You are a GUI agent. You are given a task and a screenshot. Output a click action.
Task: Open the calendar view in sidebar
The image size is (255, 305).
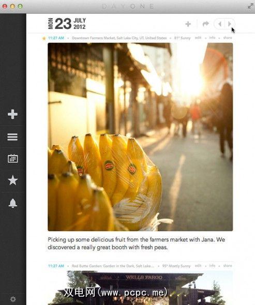click(13, 159)
